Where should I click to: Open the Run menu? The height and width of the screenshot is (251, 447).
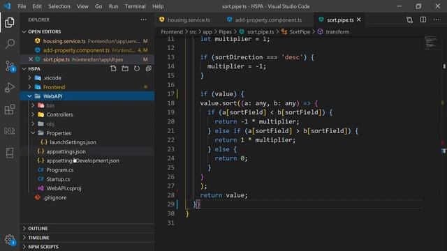113,6
